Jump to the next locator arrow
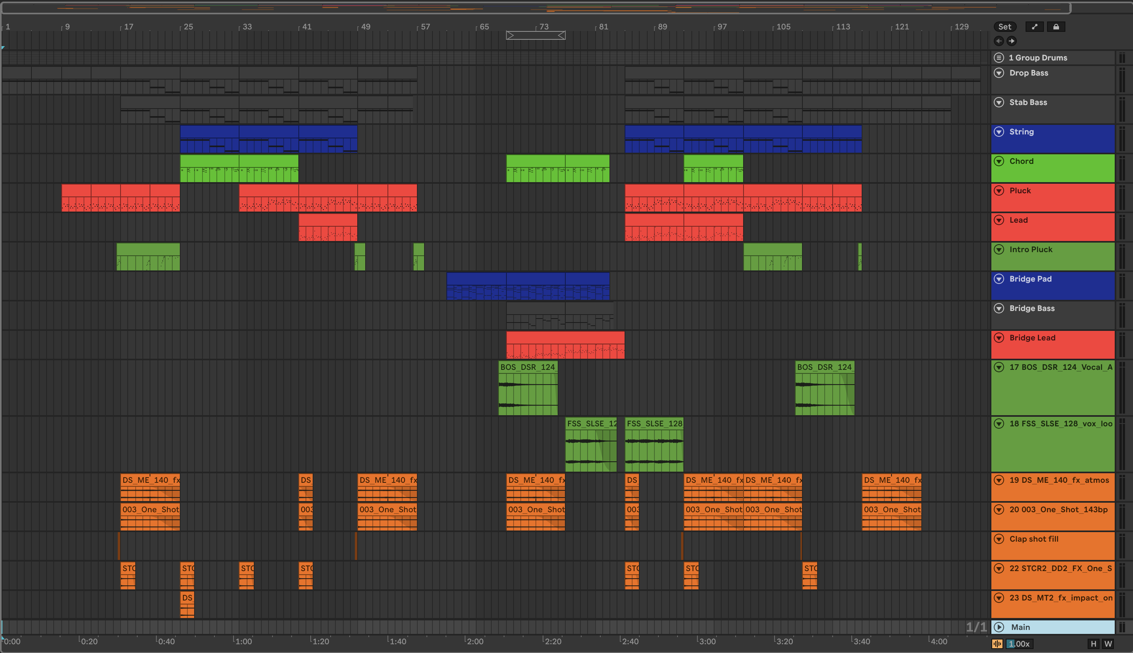 (x=1011, y=41)
